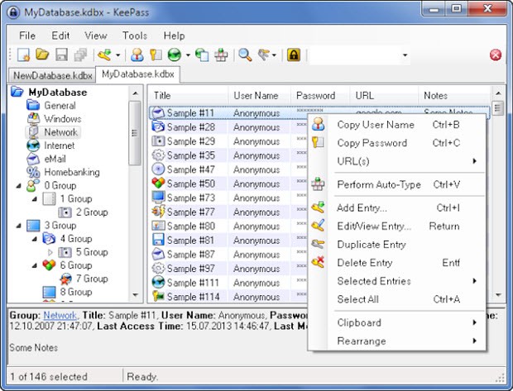Open the File menu
The image size is (513, 391).
(27, 36)
